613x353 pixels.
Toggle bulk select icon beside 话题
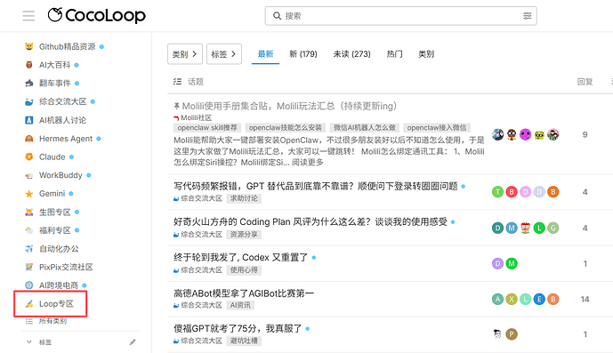tap(177, 81)
